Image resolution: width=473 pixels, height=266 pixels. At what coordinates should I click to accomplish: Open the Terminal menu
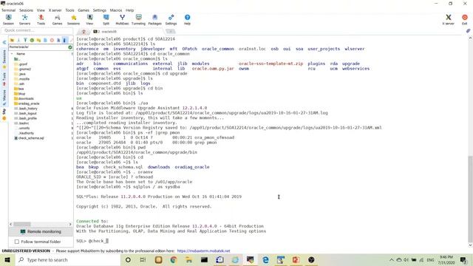pos(8,10)
